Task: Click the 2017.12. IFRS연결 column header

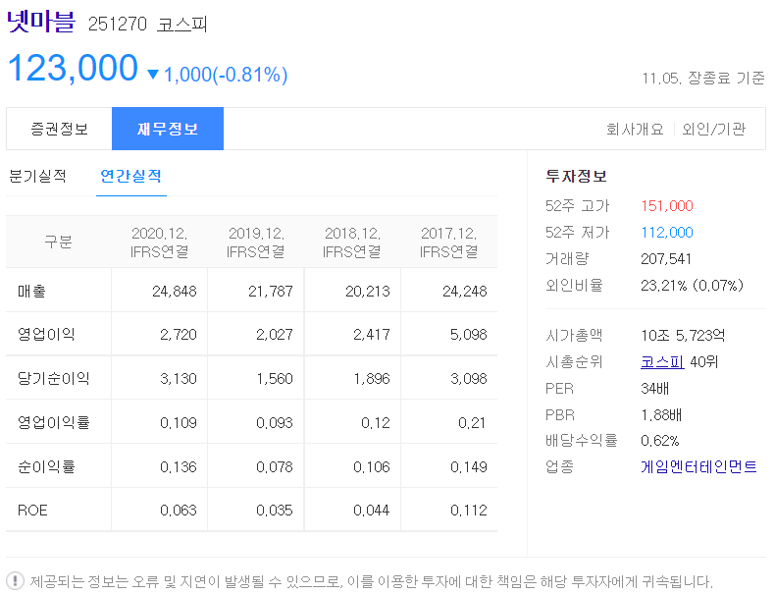Action: 448,243
